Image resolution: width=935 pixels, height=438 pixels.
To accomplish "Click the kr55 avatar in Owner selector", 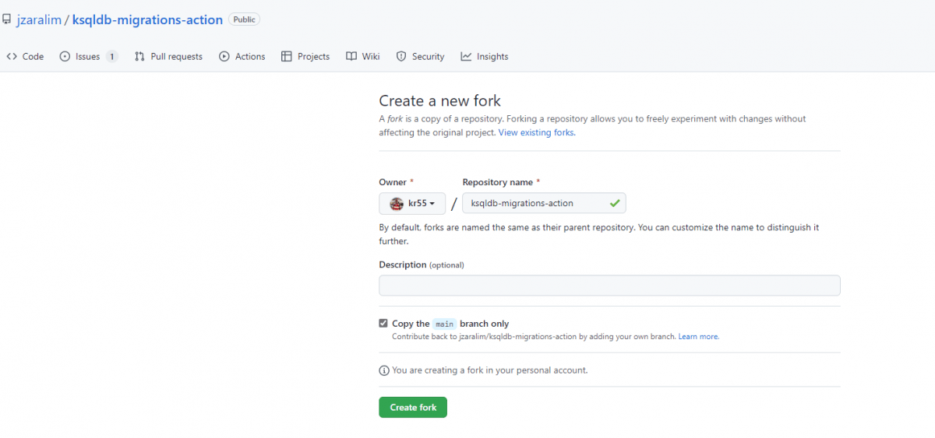I will click(397, 204).
